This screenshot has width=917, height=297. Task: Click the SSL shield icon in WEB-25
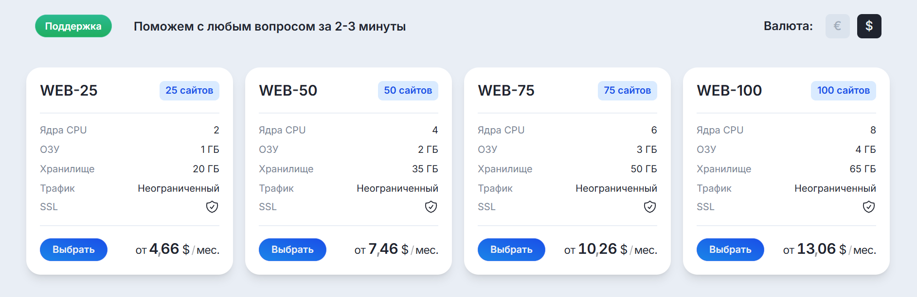coord(212,207)
